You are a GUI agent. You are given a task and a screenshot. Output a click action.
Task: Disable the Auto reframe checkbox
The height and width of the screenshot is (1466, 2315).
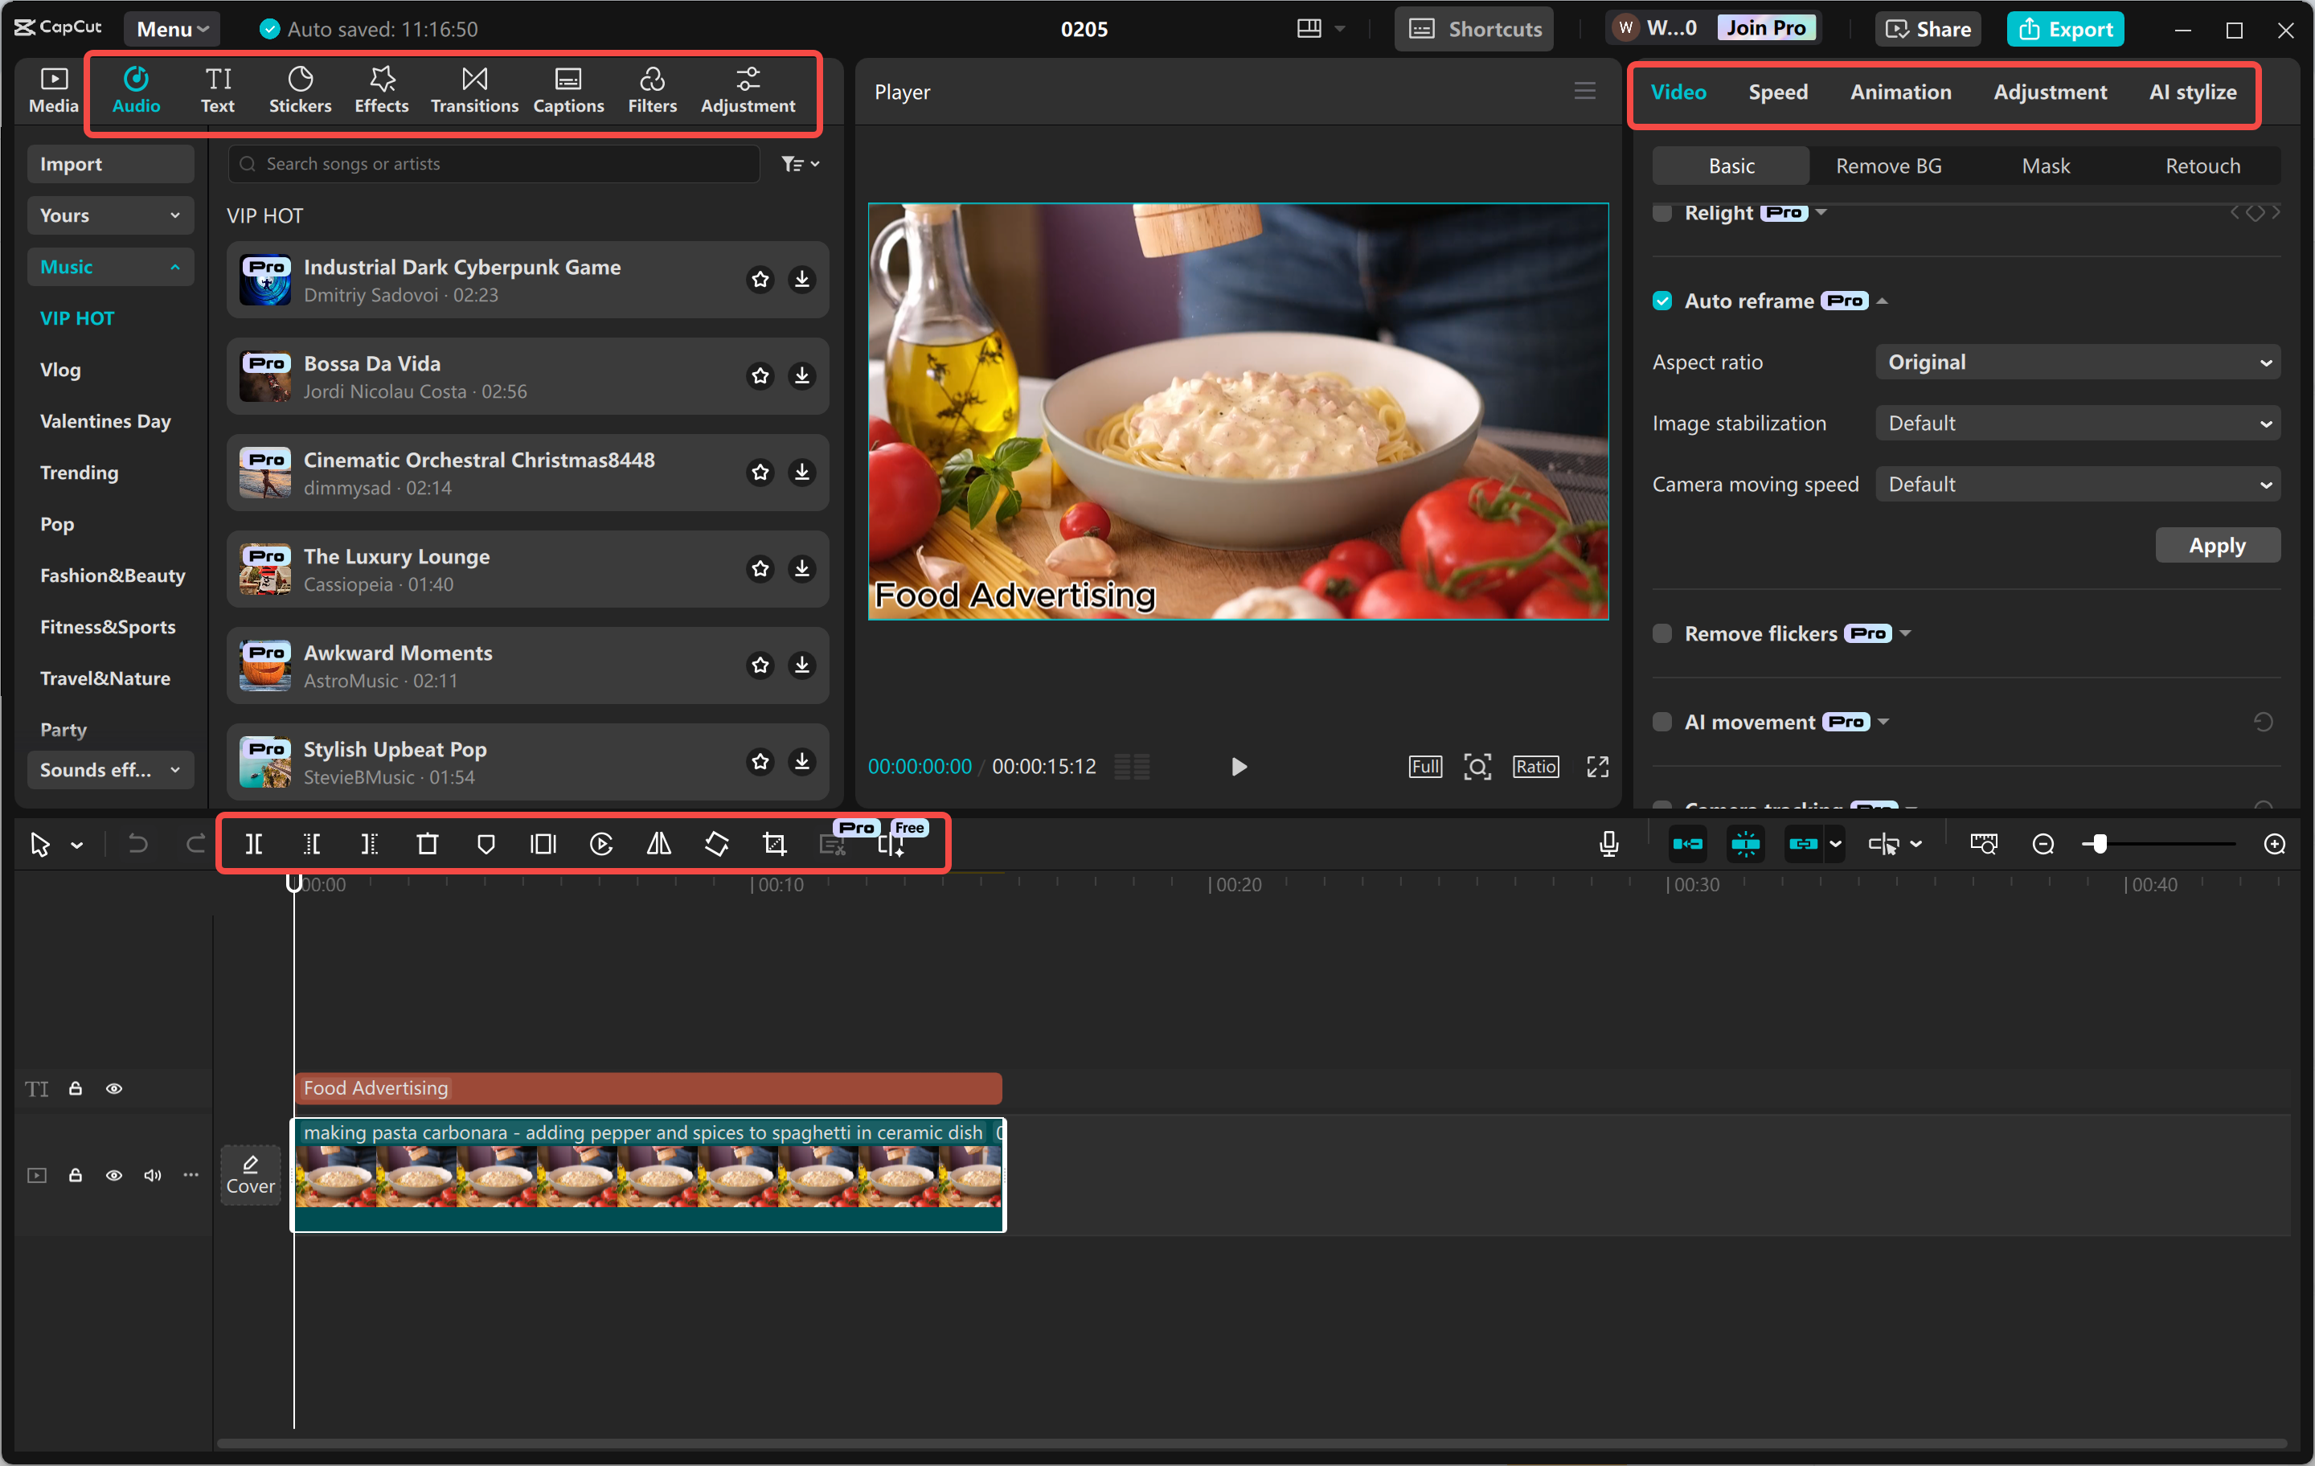[1662, 300]
